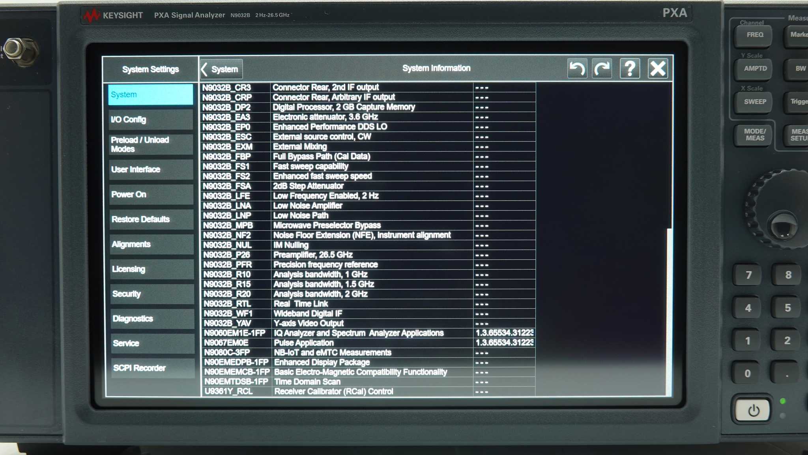808x455 pixels.
Task: Click the 'System Settings' header
Action: (x=150, y=69)
